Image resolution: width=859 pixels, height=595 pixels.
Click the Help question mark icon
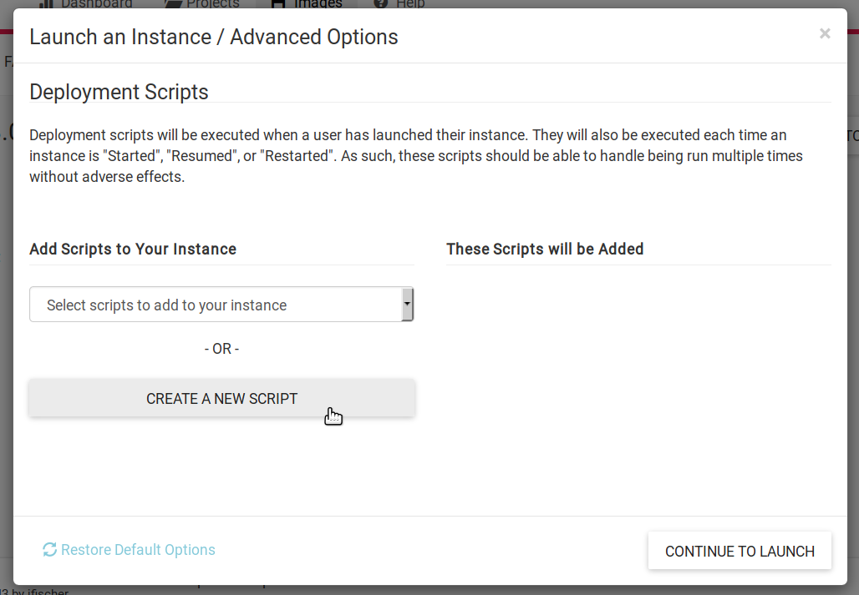click(381, 4)
